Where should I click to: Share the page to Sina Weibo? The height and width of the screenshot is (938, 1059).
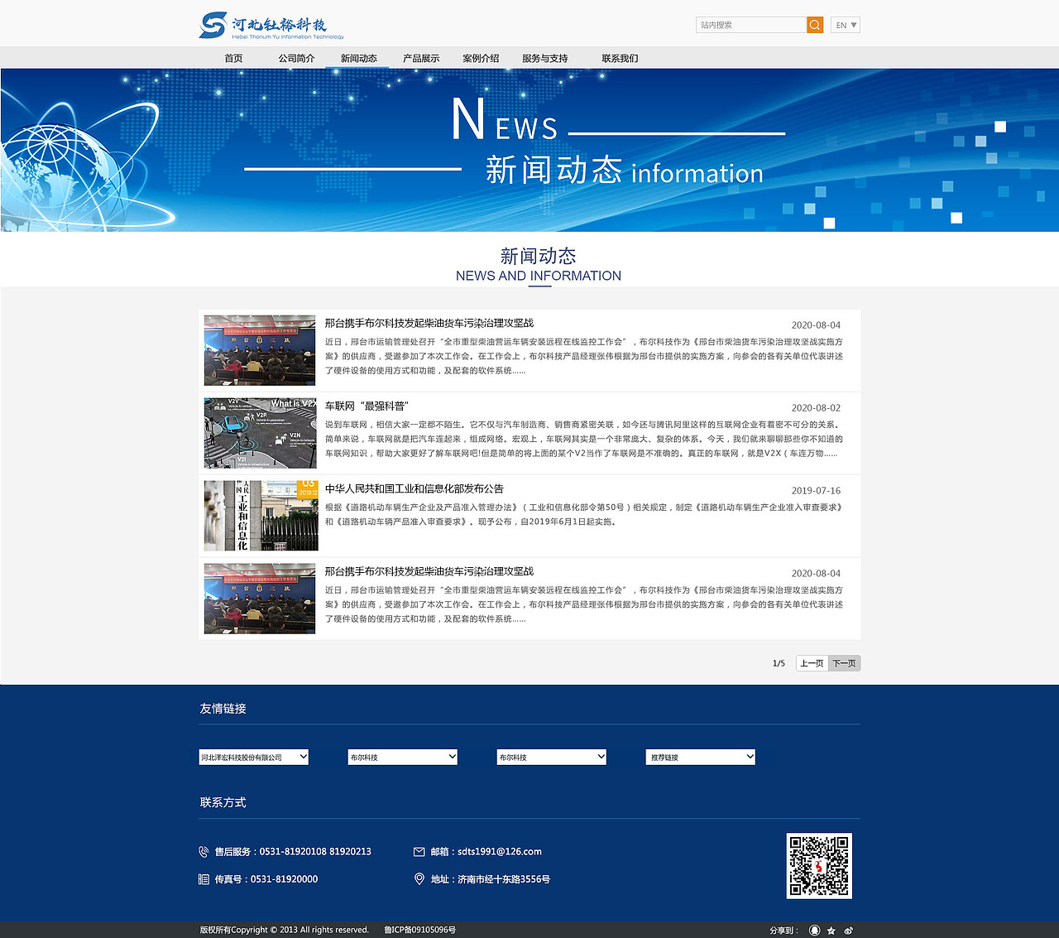coord(848,930)
